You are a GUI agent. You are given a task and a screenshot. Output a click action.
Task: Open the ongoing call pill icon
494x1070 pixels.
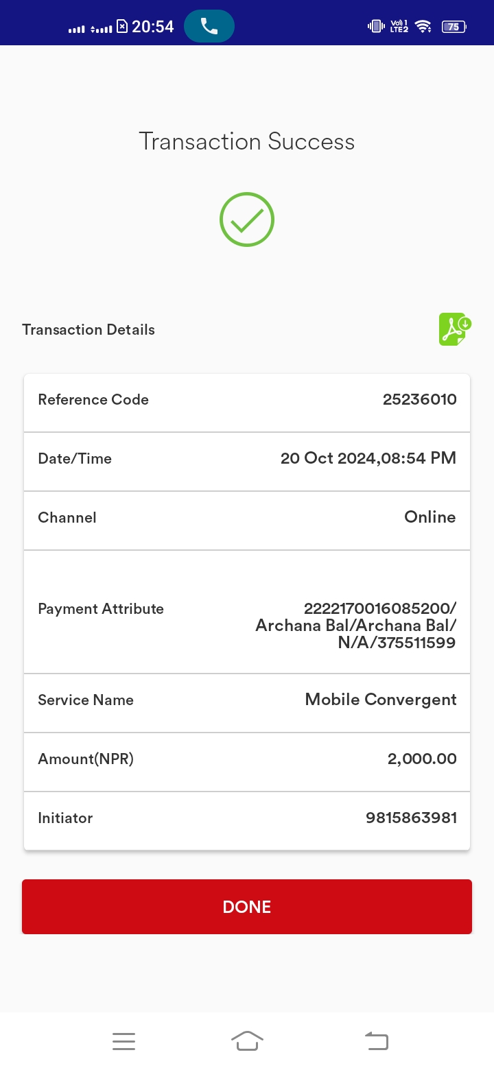pyautogui.click(x=209, y=27)
